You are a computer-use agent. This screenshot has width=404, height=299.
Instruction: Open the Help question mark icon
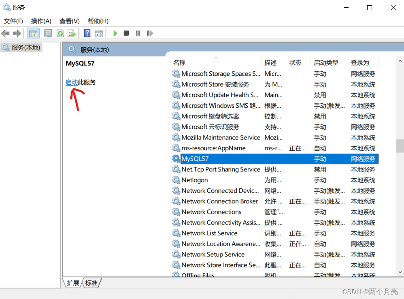(87, 33)
